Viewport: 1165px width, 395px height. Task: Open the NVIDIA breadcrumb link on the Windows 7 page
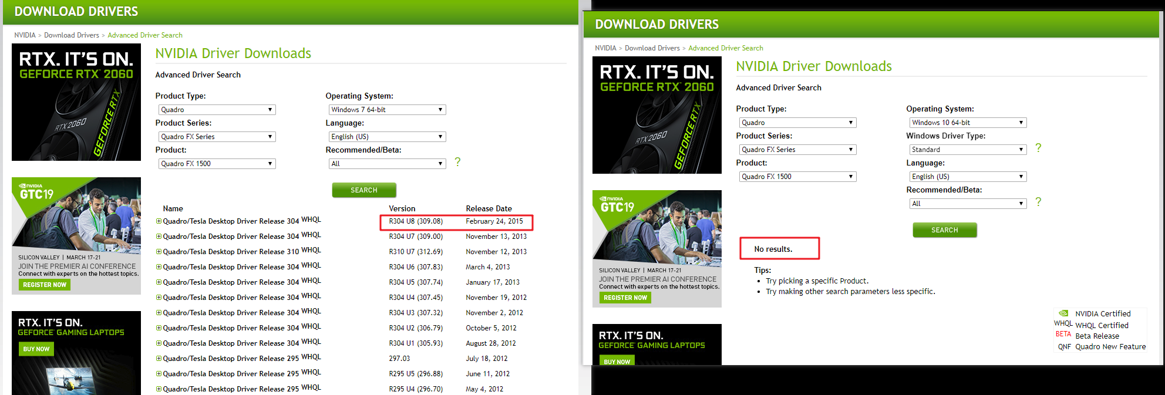[25, 35]
